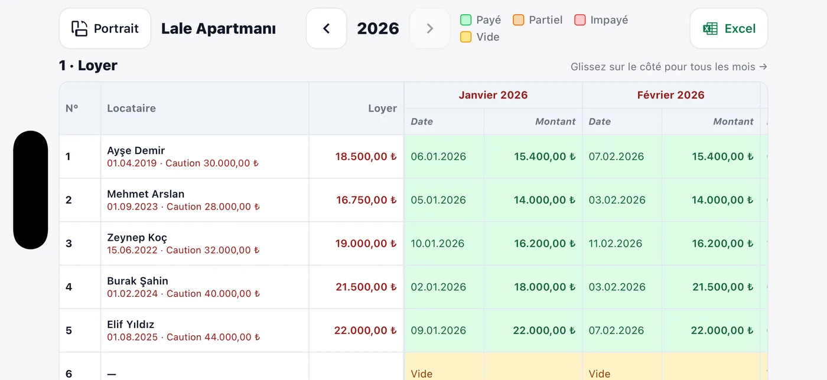This screenshot has height=380, width=827.
Task: Click the green Payé legend swatch
Action: pos(466,20)
